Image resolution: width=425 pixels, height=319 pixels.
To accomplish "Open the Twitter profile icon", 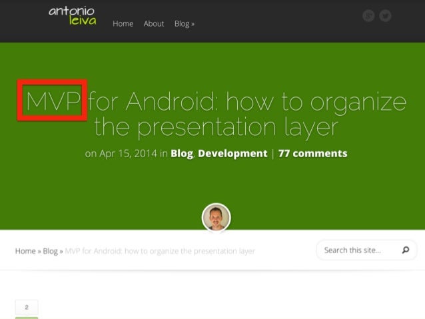I will click(x=385, y=16).
